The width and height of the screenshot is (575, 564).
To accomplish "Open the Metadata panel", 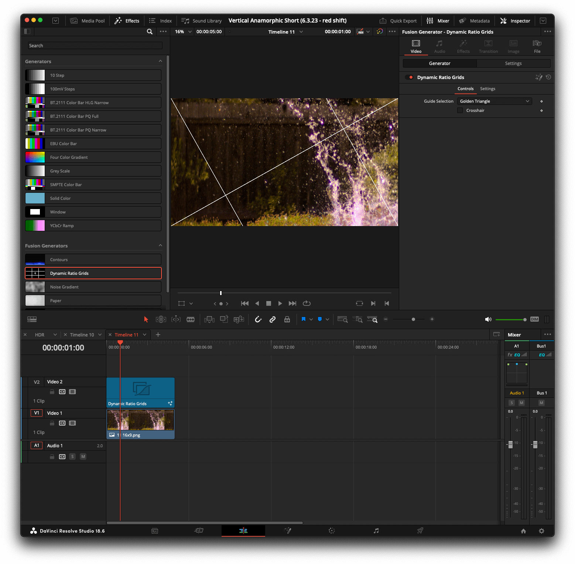I will (474, 21).
